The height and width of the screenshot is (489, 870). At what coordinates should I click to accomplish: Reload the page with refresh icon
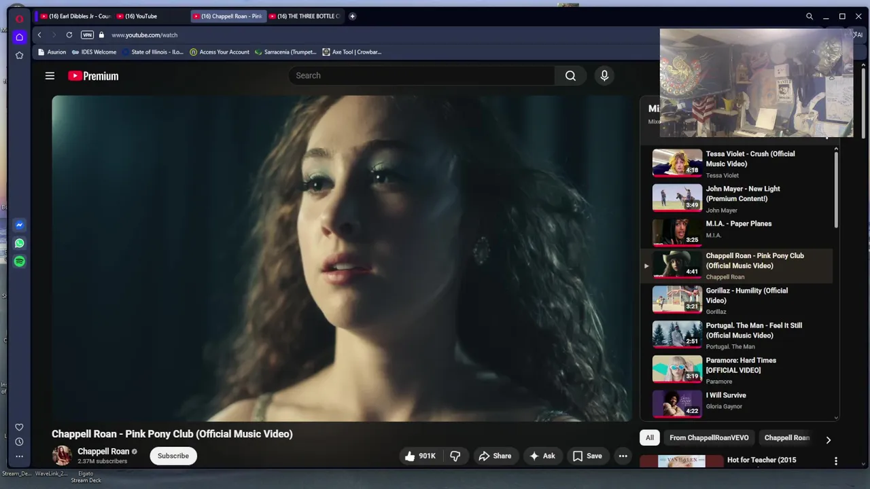69,35
